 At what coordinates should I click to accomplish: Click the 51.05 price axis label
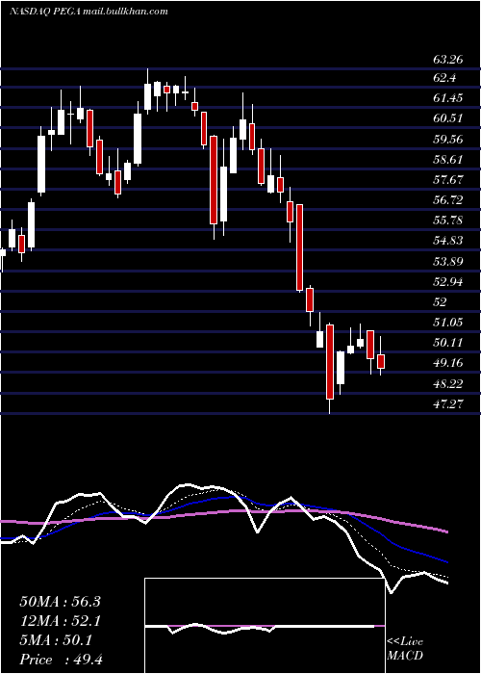(448, 322)
